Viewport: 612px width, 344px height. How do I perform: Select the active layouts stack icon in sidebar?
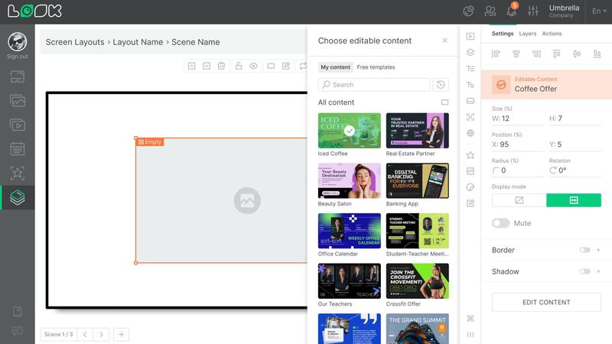pyautogui.click(x=17, y=197)
